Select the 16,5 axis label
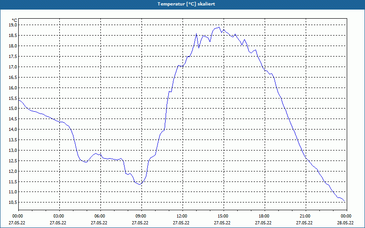This screenshot has height=228, width=365. point(13,77)
